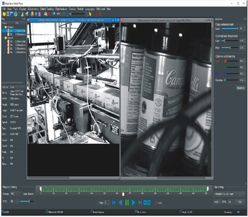
Task: Click the yellow open-folder toolbar icon
Action: [x=4, y=14]
